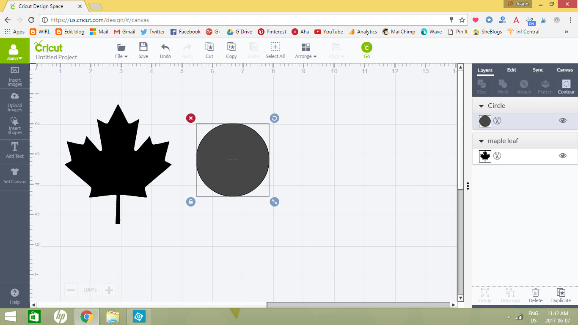Click the Weld tool
The width and height of the screenshot is (578, 325).
click(x=503, y=86)
